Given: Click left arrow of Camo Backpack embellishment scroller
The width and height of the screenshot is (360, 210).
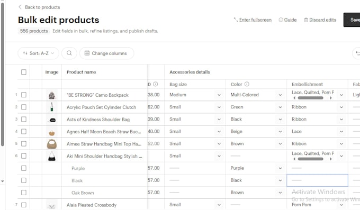Looking at the screenshot, I should click(294, 98).
